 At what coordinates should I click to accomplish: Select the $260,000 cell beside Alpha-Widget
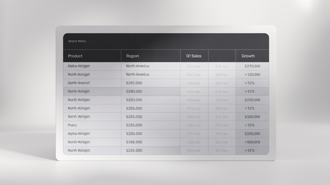tap(134, 133)
